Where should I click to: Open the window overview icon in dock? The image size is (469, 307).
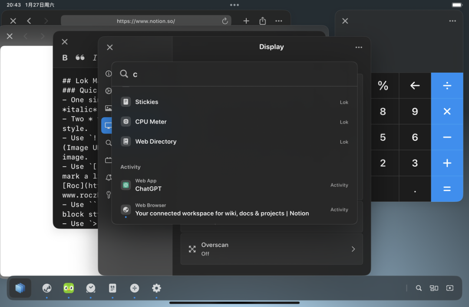[434, 288]
